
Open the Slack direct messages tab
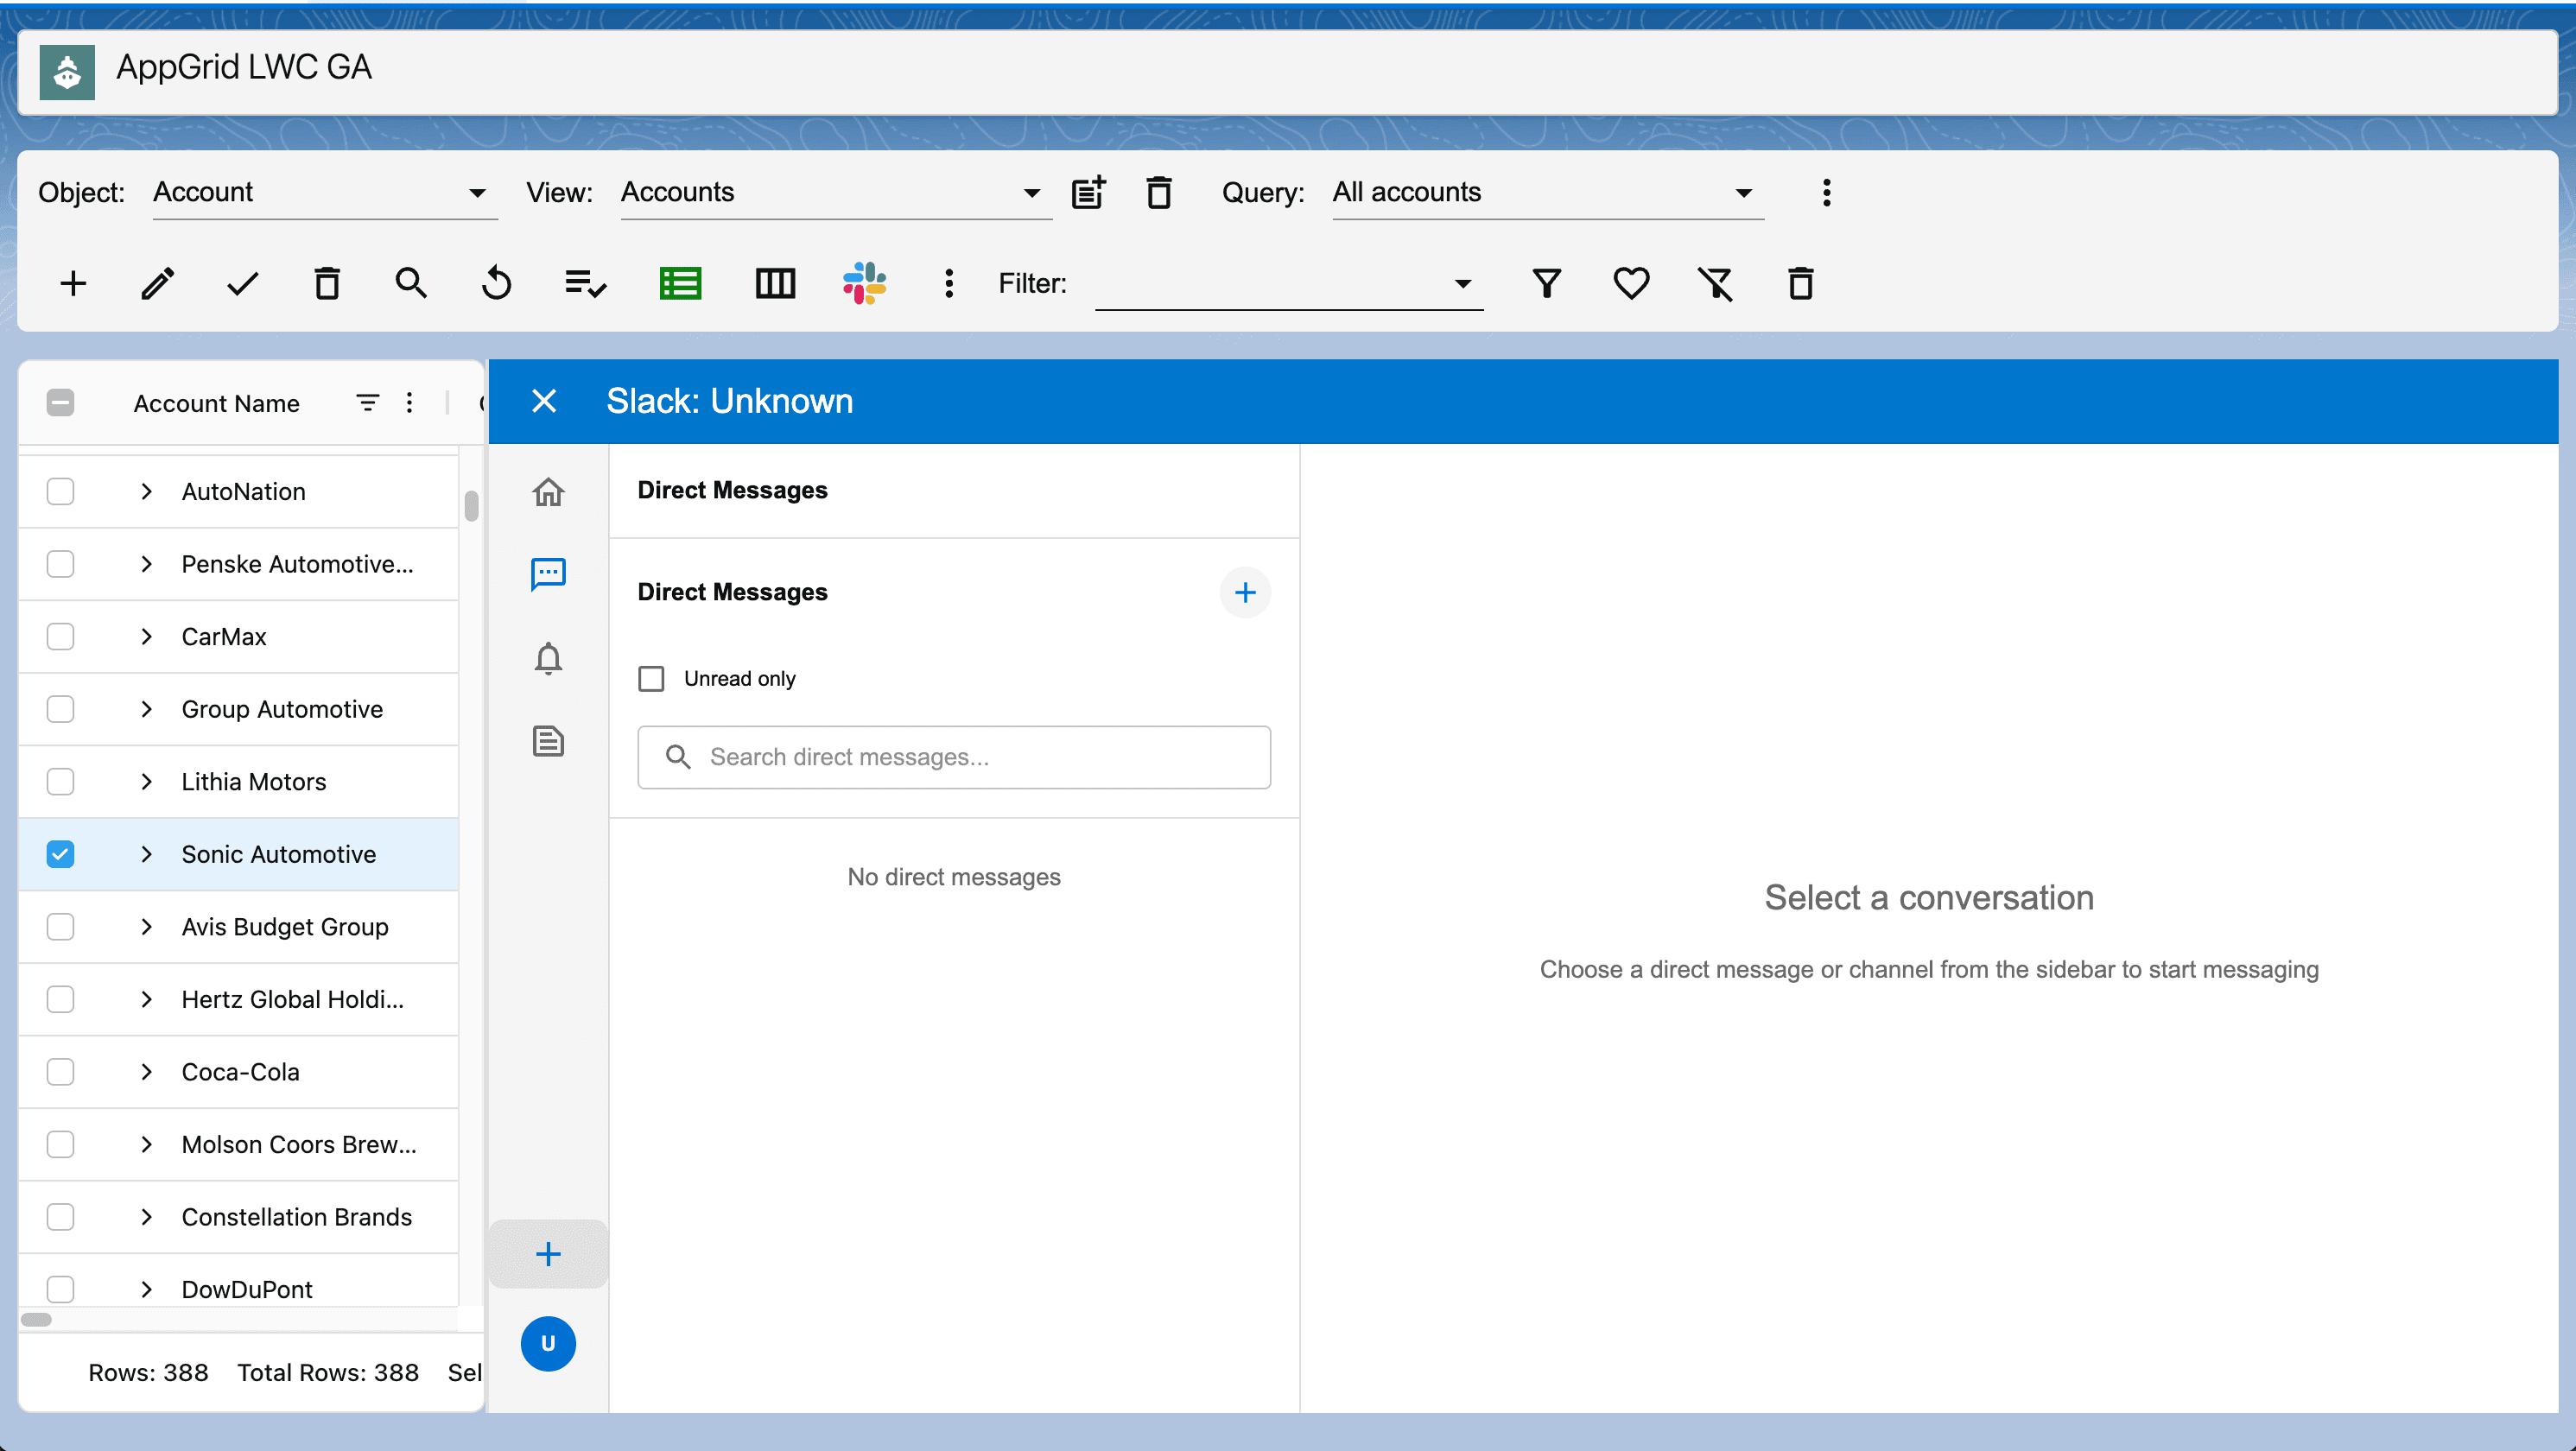548,574
